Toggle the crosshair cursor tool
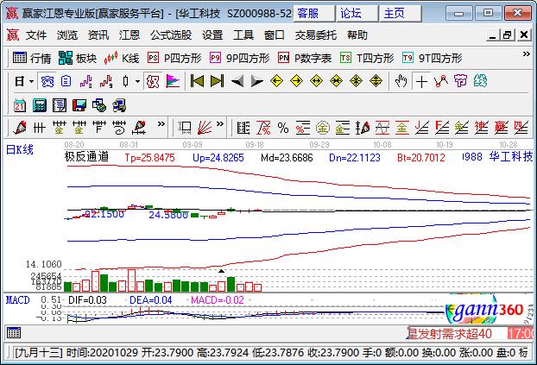The height and width of the screenshot is (365, 537). coord(421,81)
